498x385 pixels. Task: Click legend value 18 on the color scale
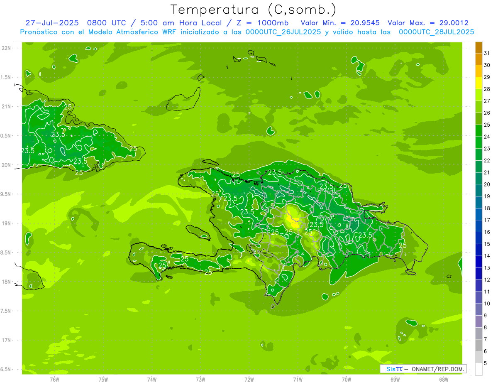[x=487, y=208]
